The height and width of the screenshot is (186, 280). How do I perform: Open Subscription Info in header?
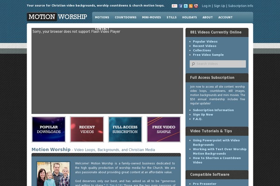pyautogui.click(x=240, y=6)
